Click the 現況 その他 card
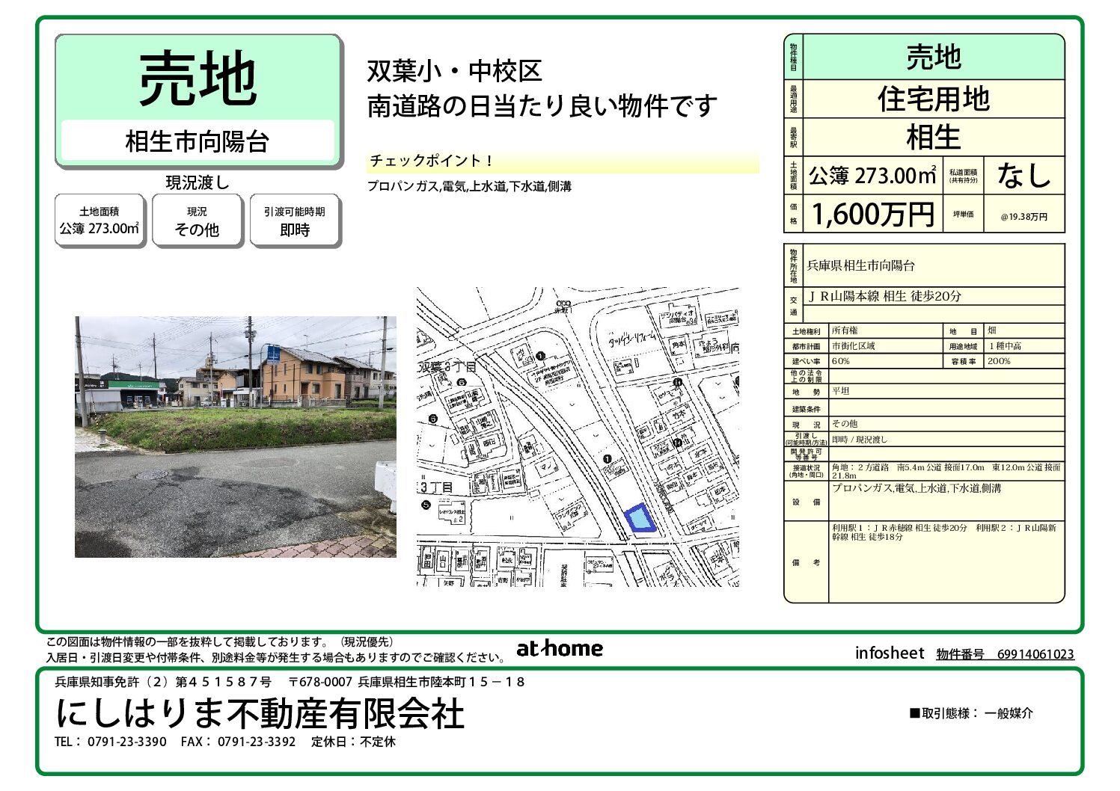The width and height of the screenshot is (1120, 791). click(198, 221)
